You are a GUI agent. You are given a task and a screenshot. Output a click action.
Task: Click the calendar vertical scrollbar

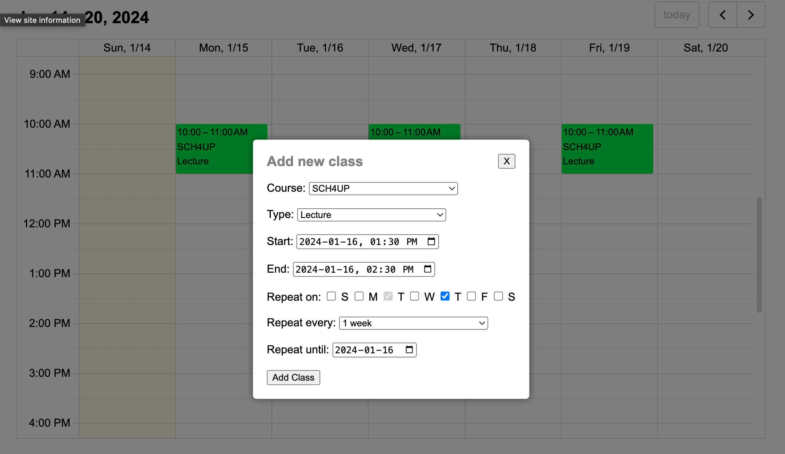pos(759,255)
